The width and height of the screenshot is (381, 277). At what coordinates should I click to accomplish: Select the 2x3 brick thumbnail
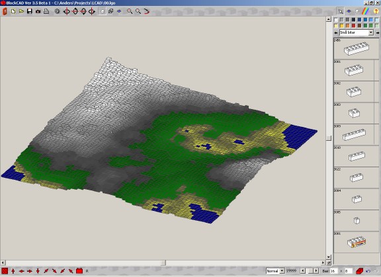(354, 92)
